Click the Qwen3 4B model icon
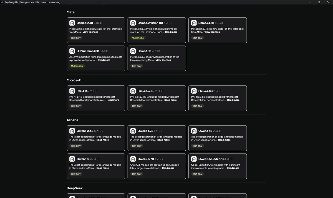Screen dimensions: 333x198 pos(194,131)
